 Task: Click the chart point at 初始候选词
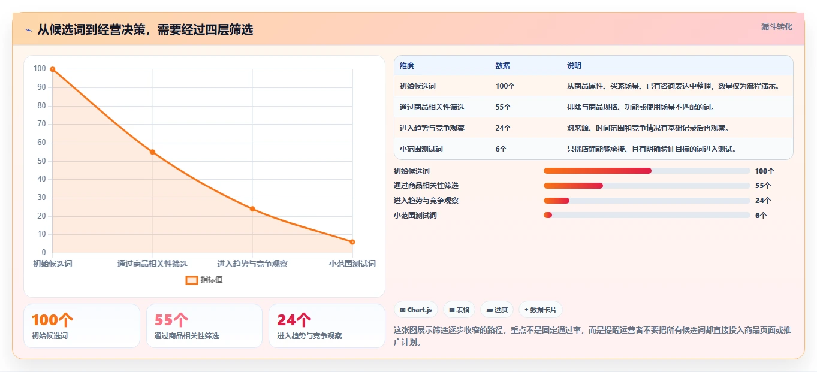(53, 69)
